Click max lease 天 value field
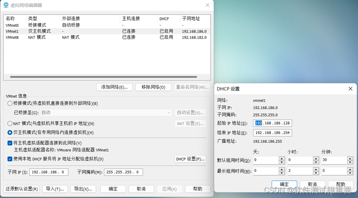Screen dimensions: 358x198 pos(266,171)
